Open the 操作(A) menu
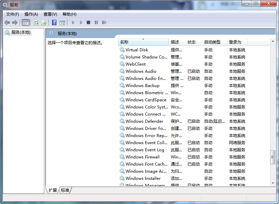 coord(31,14)
